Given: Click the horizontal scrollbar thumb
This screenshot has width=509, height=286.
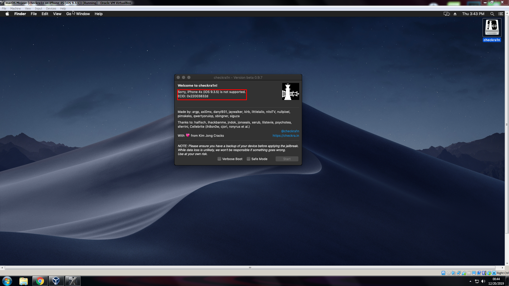Looking at the screenshot, I should [250, 268].
